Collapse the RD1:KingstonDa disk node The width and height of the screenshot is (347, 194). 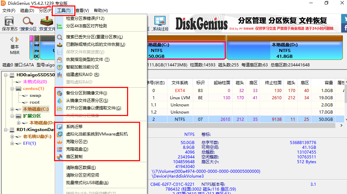point(5,130)
